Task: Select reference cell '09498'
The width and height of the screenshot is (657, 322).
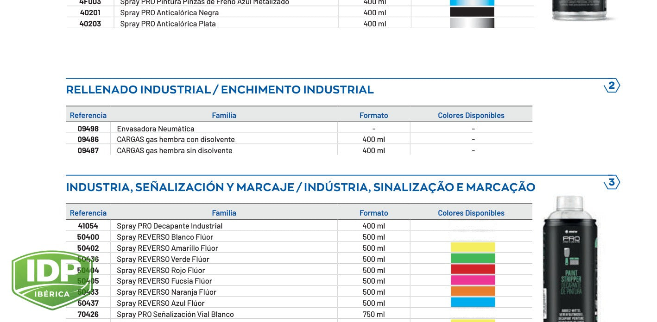Action: tap(88, 129)
